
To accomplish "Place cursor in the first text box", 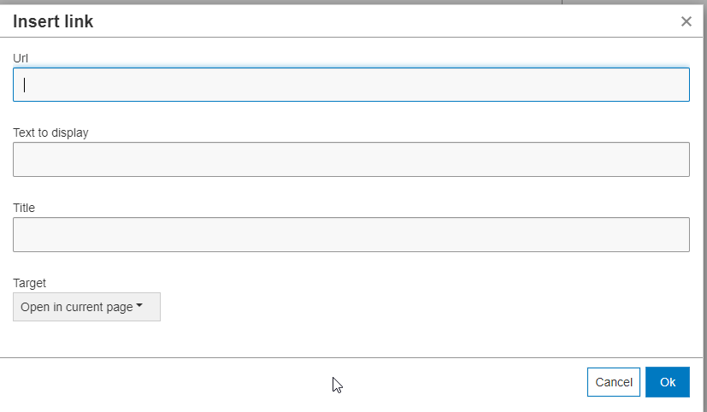I will [351, 85].
